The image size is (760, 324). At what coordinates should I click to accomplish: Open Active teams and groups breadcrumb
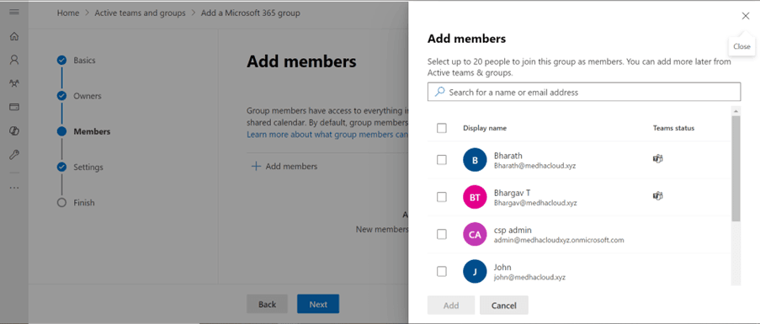click(140, 13)
